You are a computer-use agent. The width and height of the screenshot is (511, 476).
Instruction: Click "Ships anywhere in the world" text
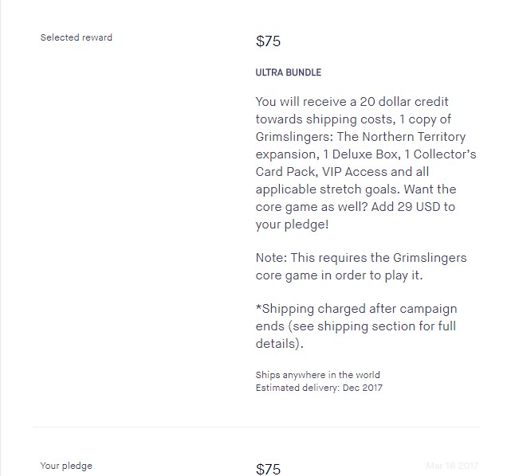pos(318,375)
